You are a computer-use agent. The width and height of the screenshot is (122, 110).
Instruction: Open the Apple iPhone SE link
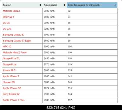[x=12, y=88]
